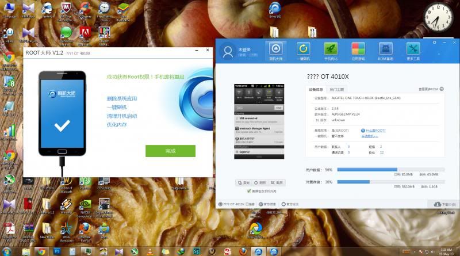Click the user avatar in flashing tool

(x=228, y=52)
